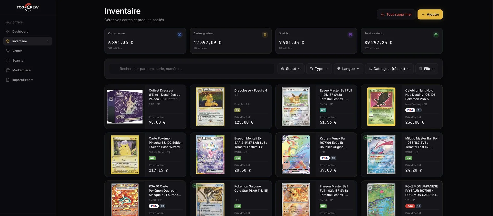The width and height of the screenshot is (493, 216).
Task: Click the Milotic card thumbnail
Action: tap(381, 155)
